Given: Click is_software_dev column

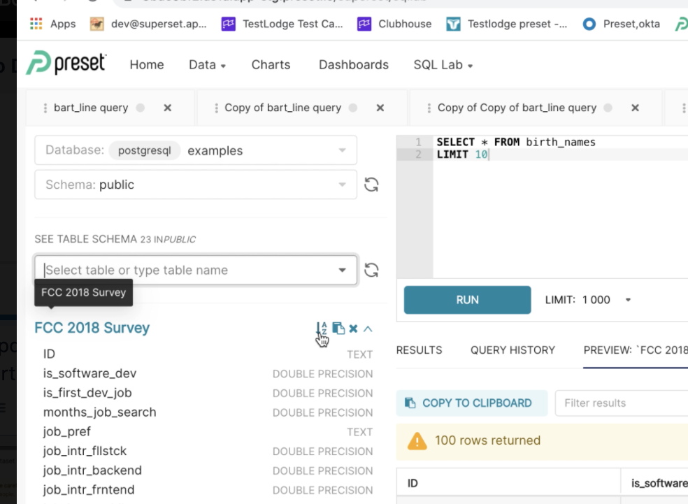Looking at the screenshot, I should [x=208, y=374].
